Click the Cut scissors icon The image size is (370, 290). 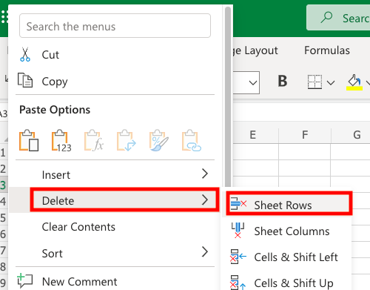pyautogui.click(x=25, y=54)
